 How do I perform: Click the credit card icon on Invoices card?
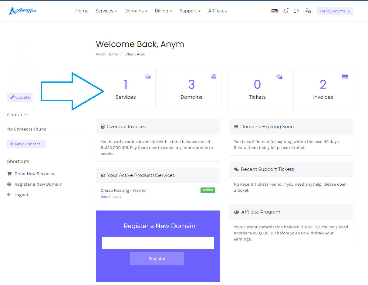345,77
